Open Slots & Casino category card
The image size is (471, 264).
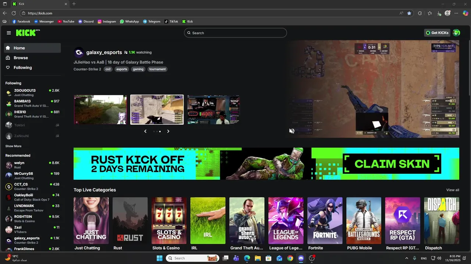[x=169, y=221]
